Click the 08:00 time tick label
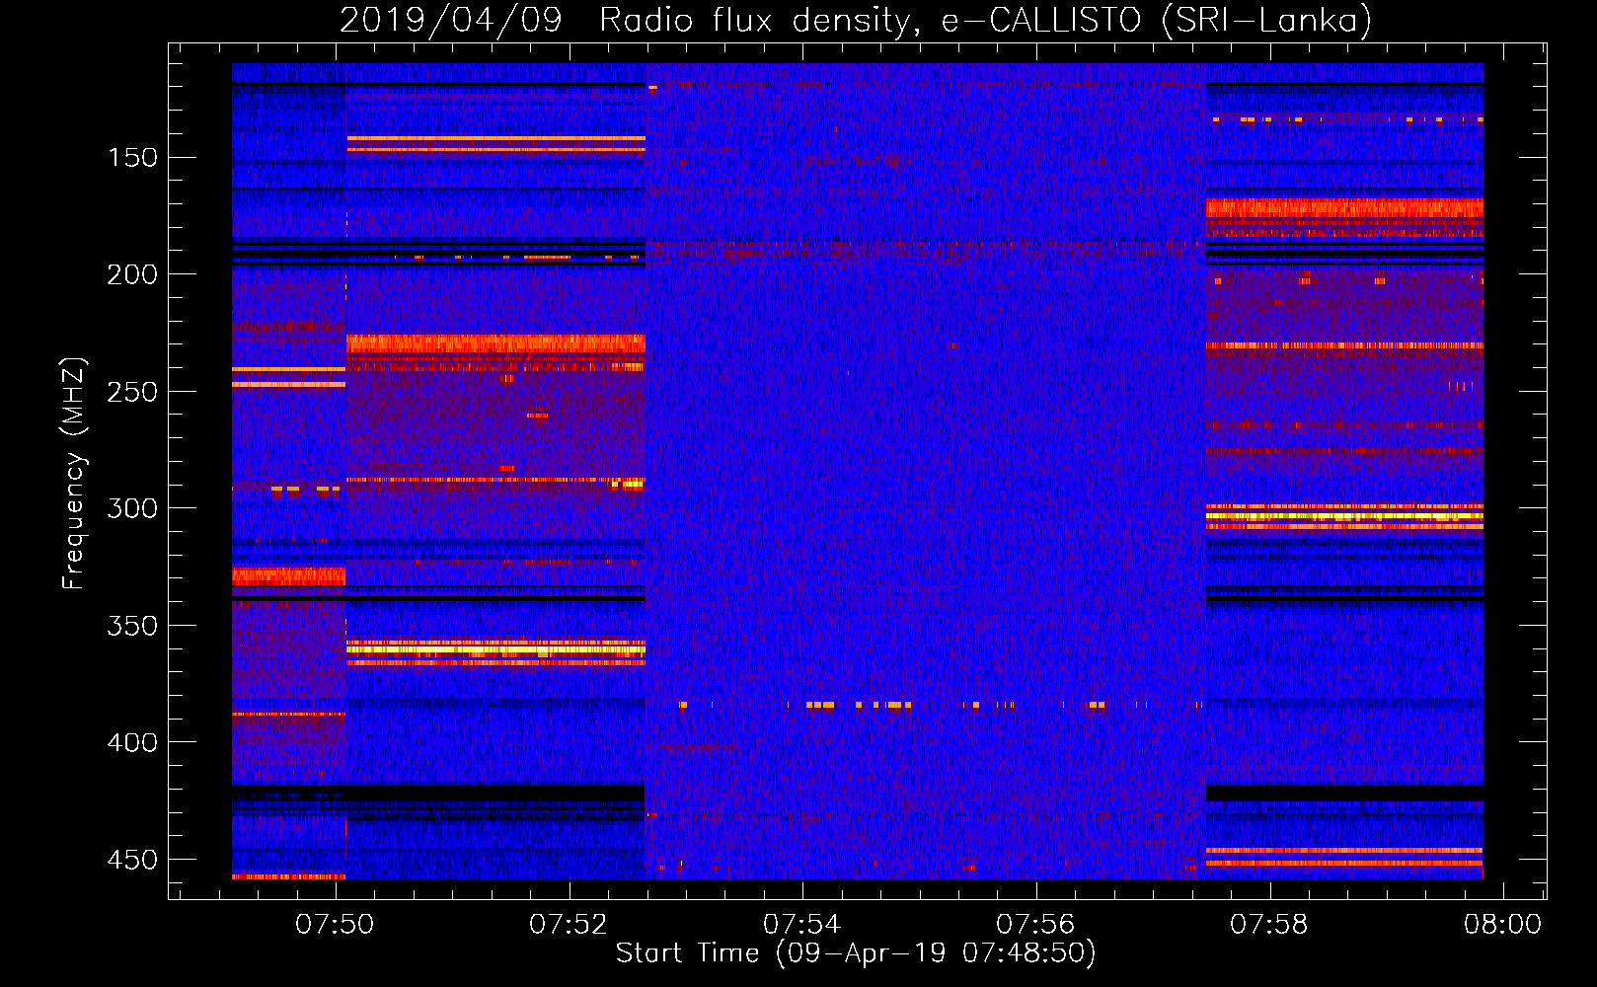Image resolution: width=1597 pixels, height=987 pixels. [1502, 925]
